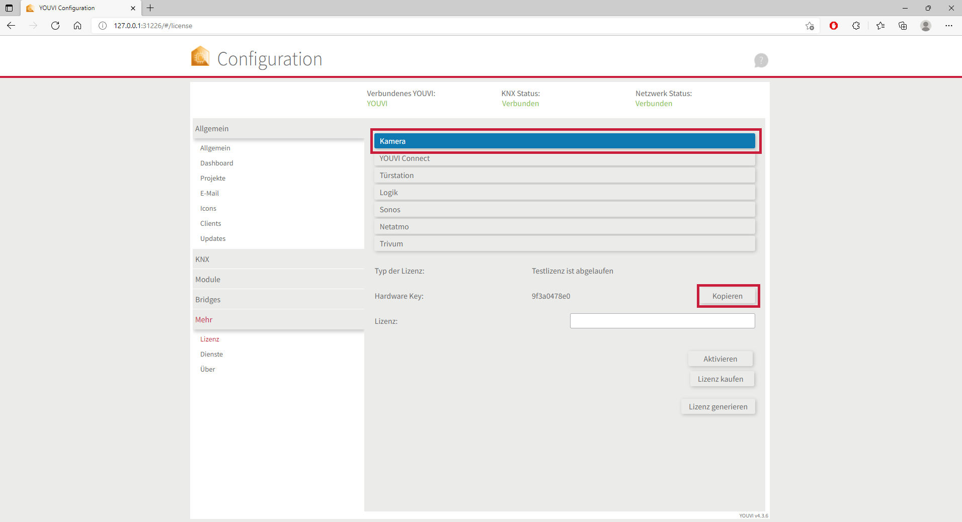
Task: Collapse the Allgemein sidebar section header
Action: (278, 129)
